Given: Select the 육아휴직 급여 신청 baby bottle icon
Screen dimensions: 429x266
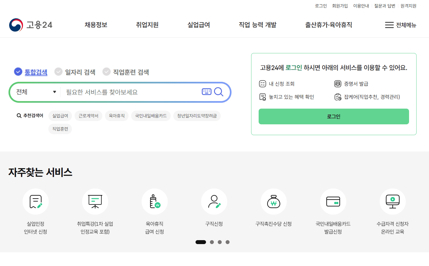Looking at the screenshot, I should [x=154, y=202].
